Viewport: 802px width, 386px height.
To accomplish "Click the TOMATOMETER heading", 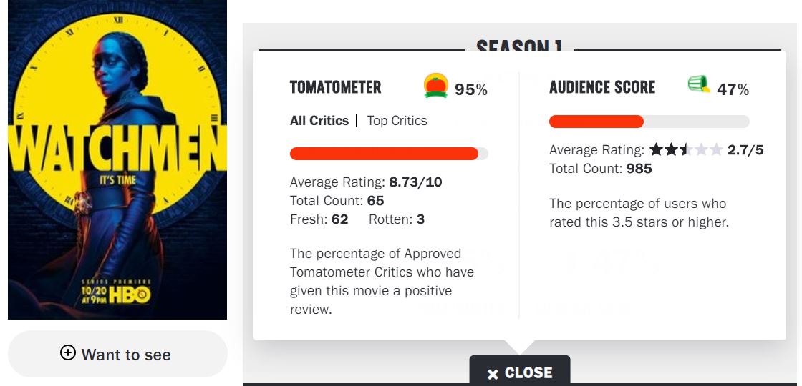I will coord(335,88).
